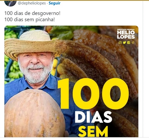The image size is (149, 138).
Task: Click the Facebook icon in the image
Action: click(129, 42)
